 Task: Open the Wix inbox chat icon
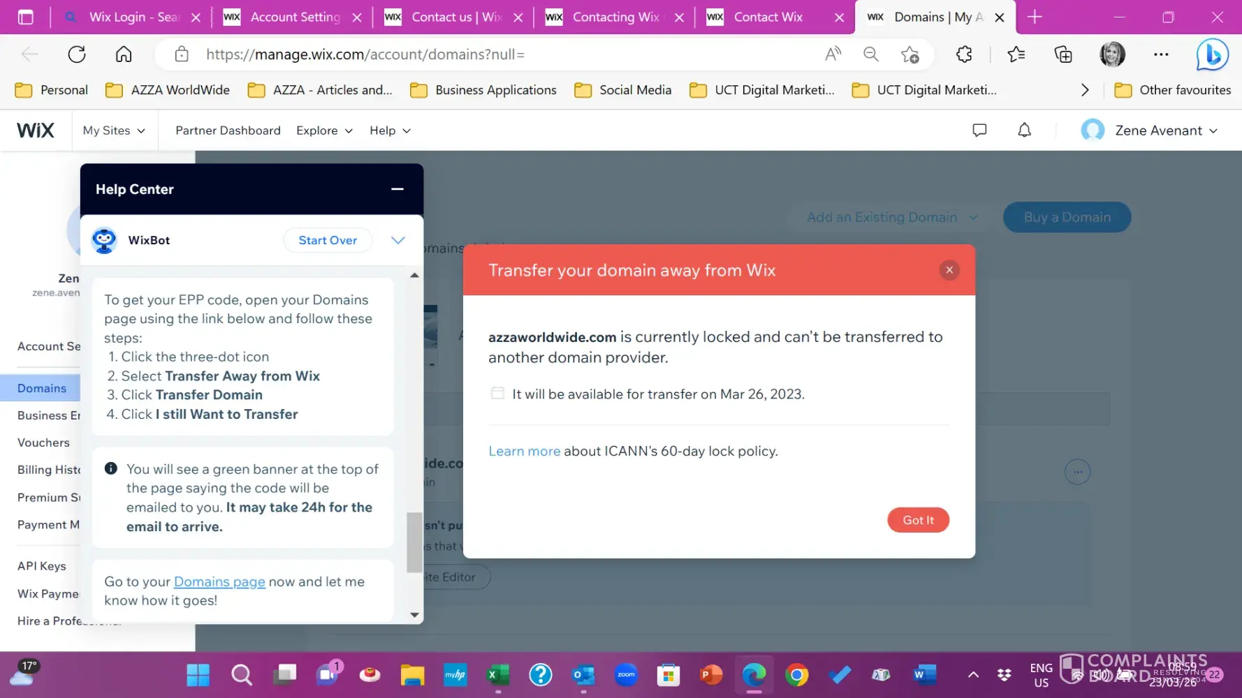pyautogui.click(x=979, y=131)
